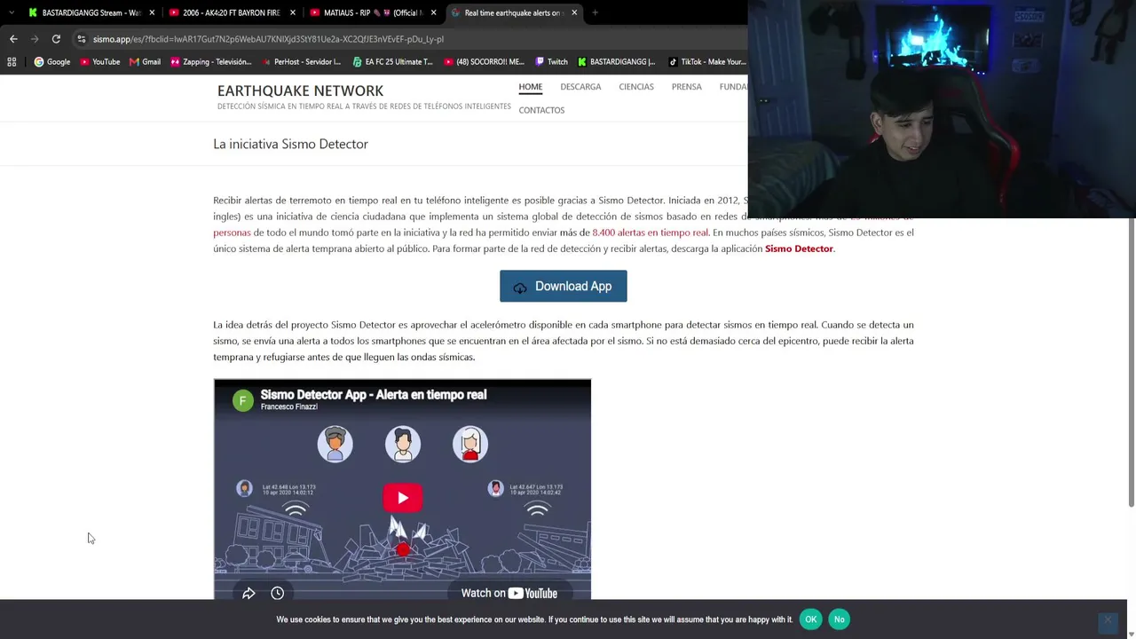The image size is (1136, 639).
Task: Open the TikTok - Make Your bookmark
Action: click(x=706, y=62)
